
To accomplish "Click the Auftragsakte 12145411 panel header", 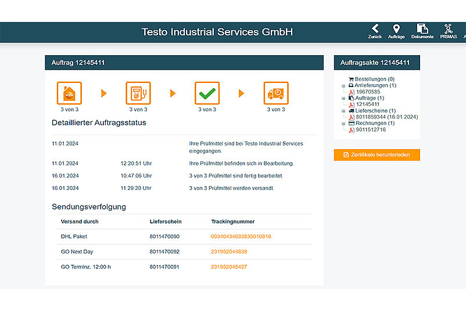I will coord(377,63).
